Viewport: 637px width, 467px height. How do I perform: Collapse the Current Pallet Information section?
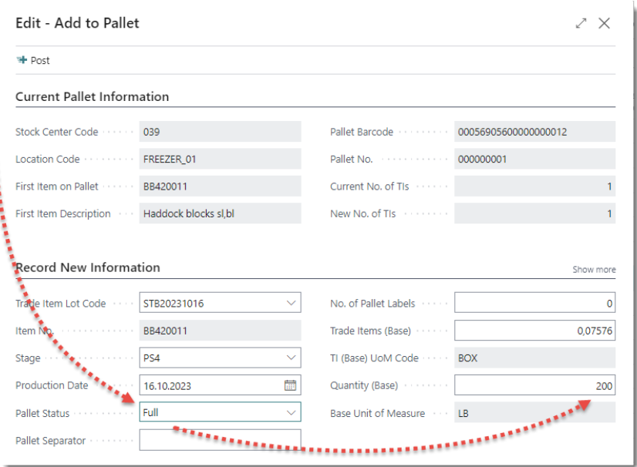[x=92, y=97]
